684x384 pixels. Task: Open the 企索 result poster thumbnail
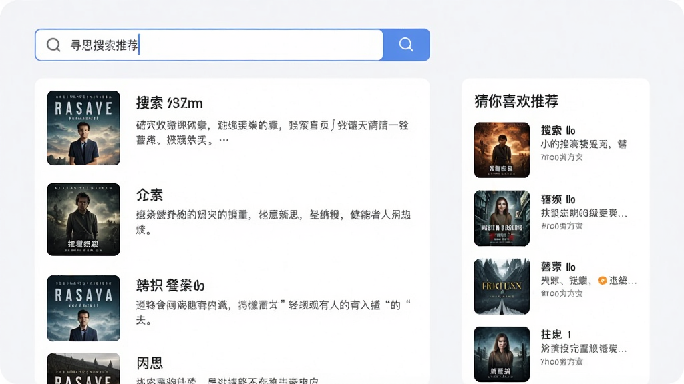point(83,219)
